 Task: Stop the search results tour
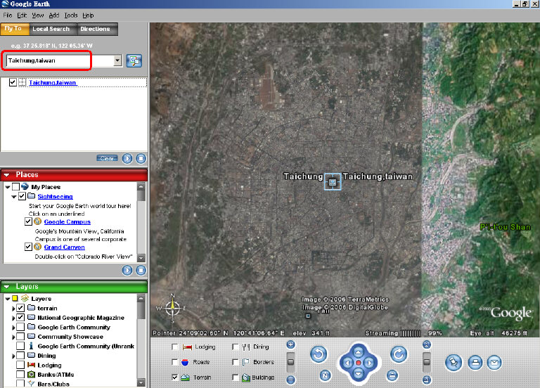click(x=141, y=158)
